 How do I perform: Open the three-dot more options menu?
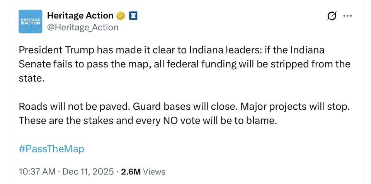[x=348, y=16]
